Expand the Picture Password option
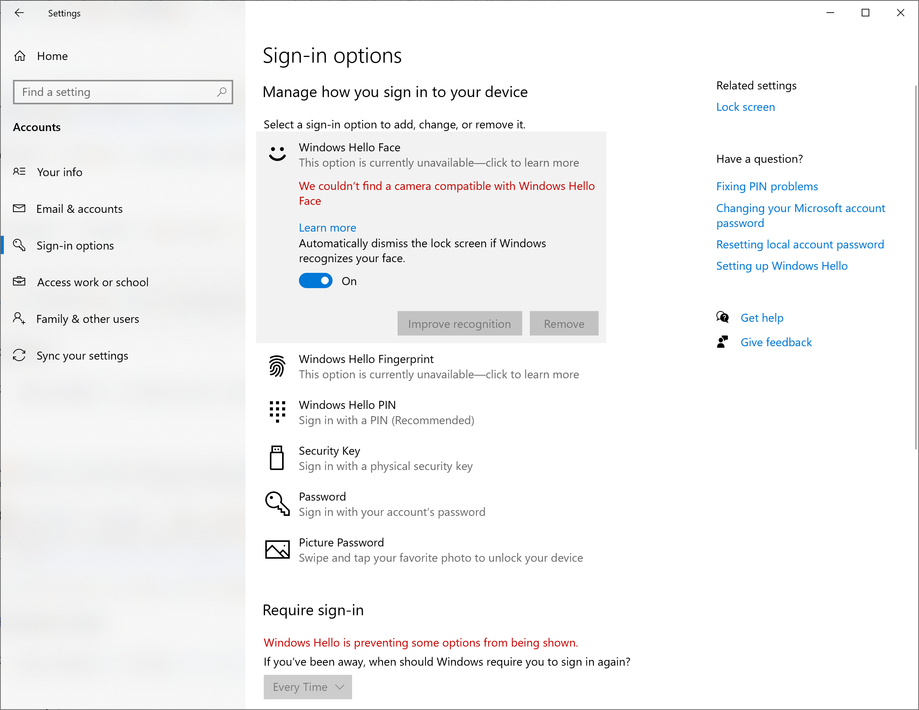The width and height of the screenshot is (919, 710). pyautogui.click(x=431, y=550)
